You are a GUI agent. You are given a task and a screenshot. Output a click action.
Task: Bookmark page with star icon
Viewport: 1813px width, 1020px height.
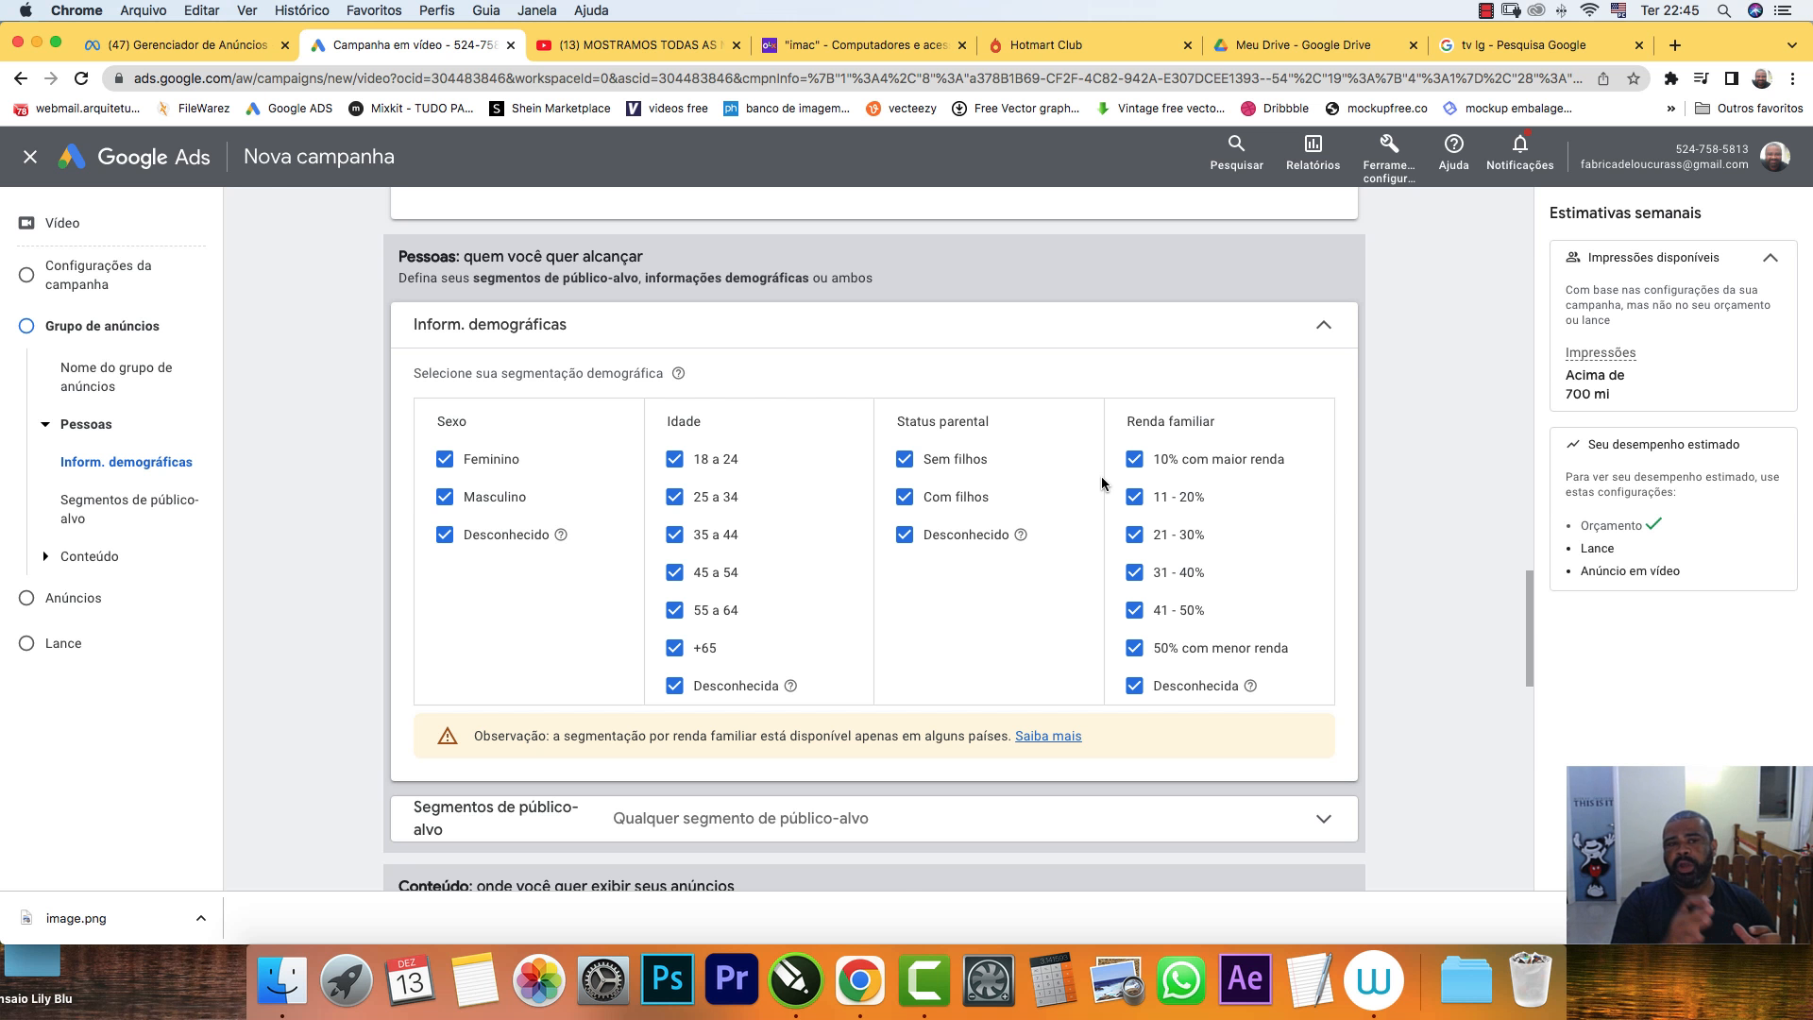click(1634, 78)
